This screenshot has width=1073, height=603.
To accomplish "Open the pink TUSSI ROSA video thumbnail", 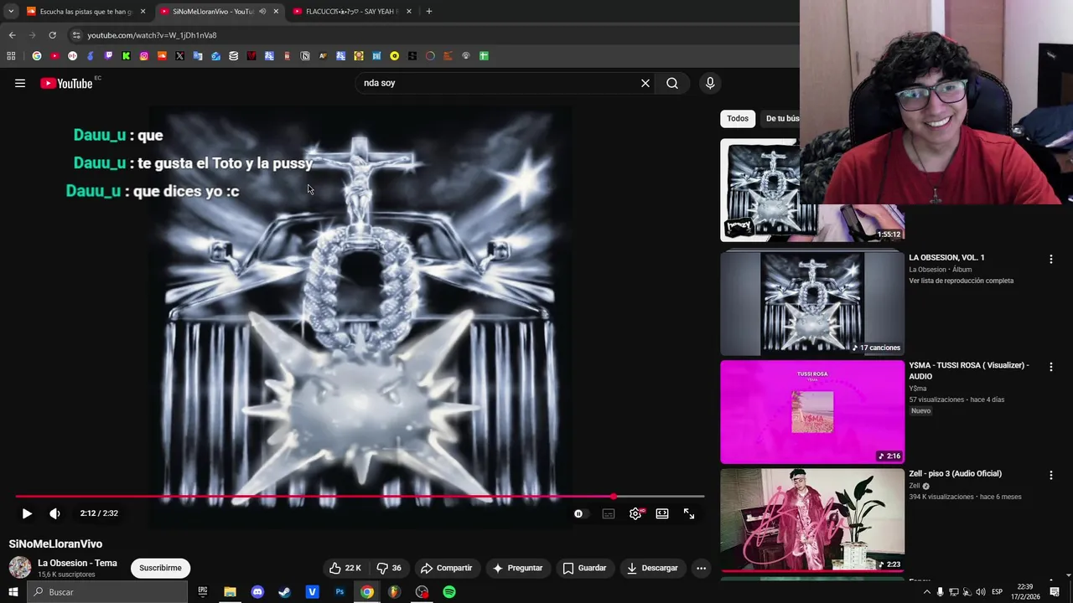I will tap(812, 412).
